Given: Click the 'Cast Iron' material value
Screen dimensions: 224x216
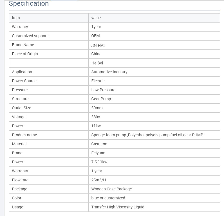Looking at the screenshot, I should click(x=99, y=144).
